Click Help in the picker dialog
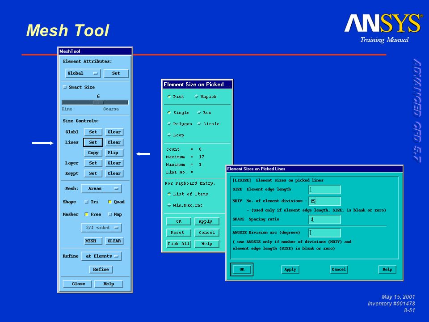 pos(207,244)
